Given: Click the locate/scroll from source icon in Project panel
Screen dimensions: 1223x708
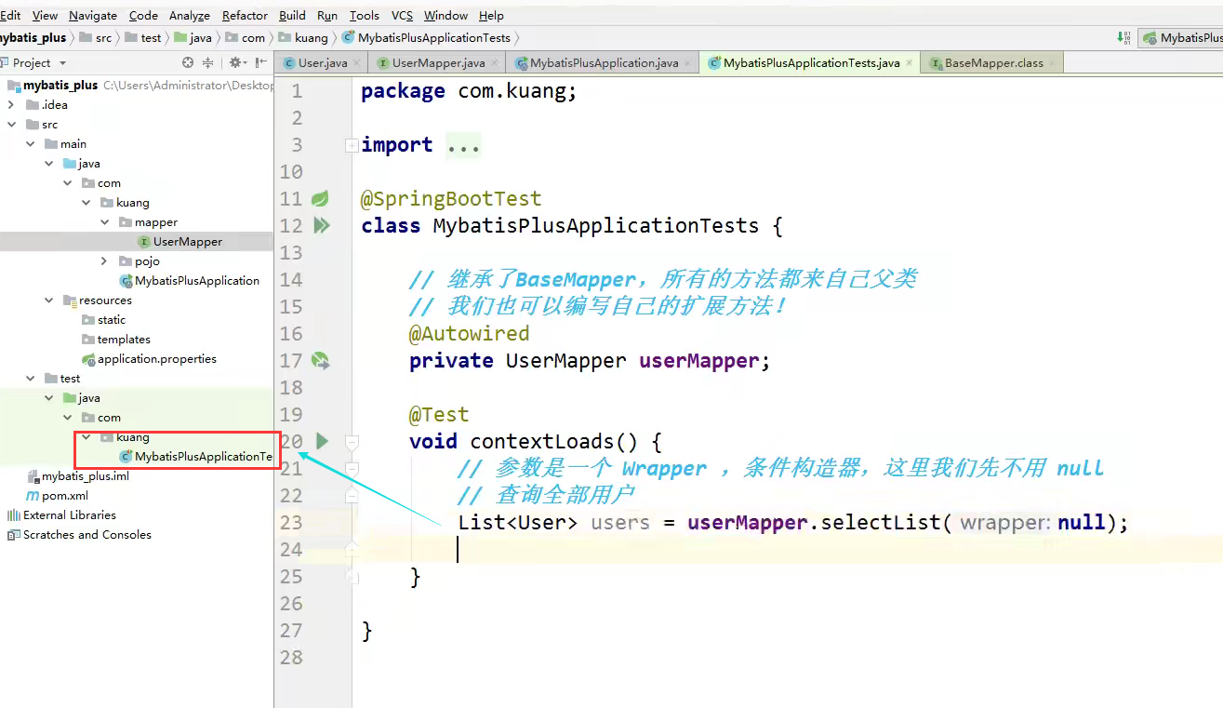Looking at the screenshot, I should pyautogui.click(x=188, y=62).
